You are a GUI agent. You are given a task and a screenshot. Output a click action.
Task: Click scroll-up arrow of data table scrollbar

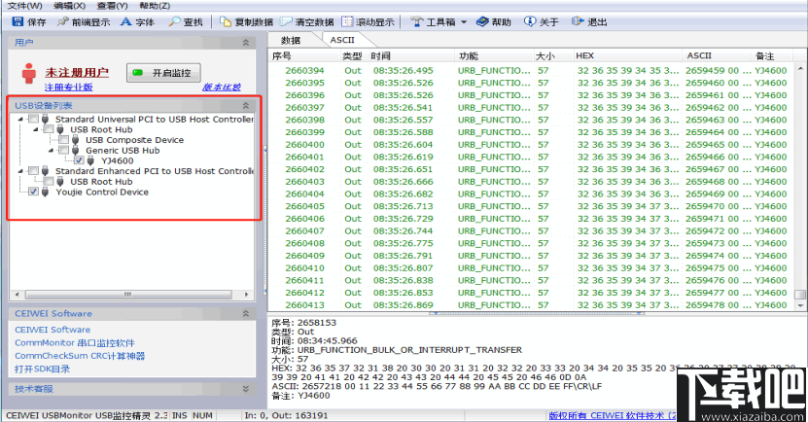pyautogui.click(x=800, y=67)
